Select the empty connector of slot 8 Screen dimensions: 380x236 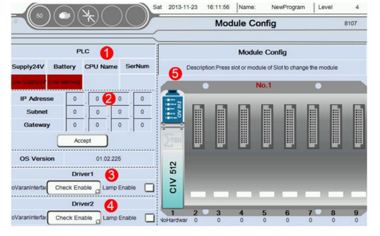coord(336,126)
